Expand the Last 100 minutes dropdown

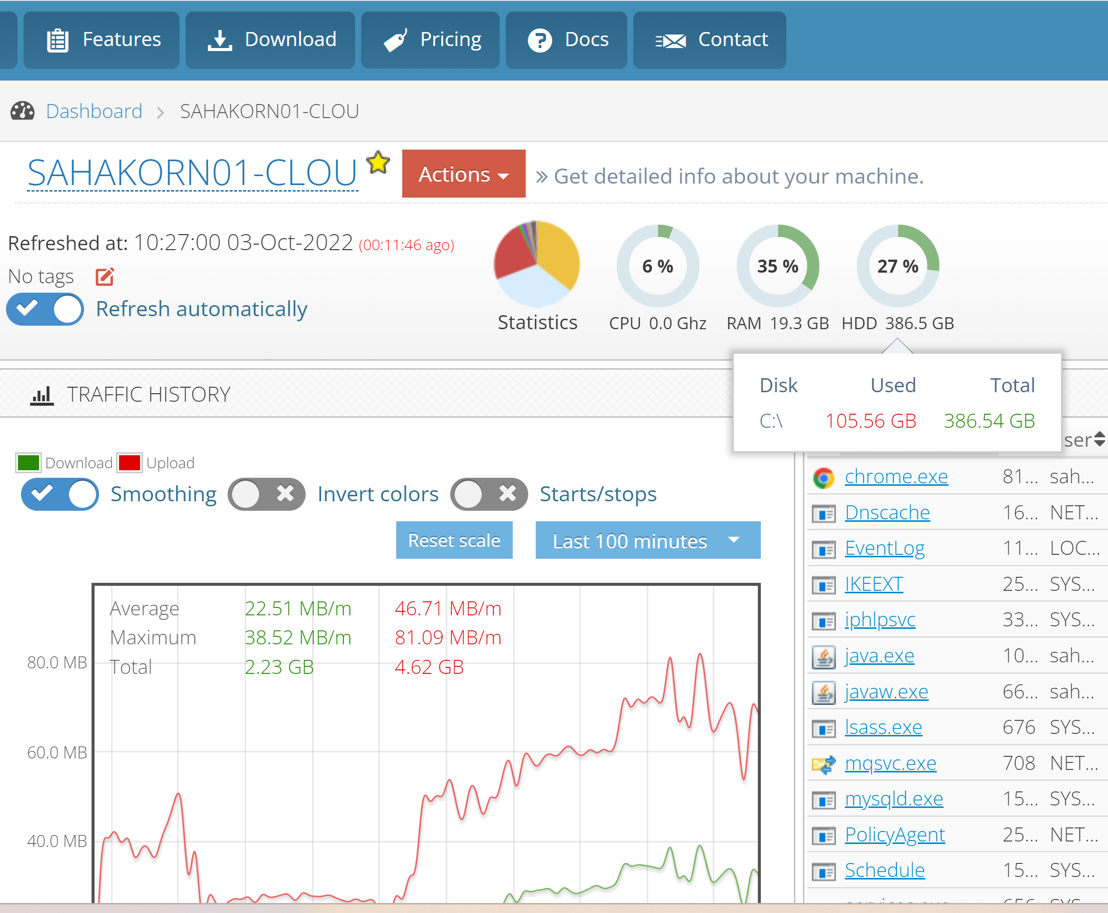click(647, 541)
